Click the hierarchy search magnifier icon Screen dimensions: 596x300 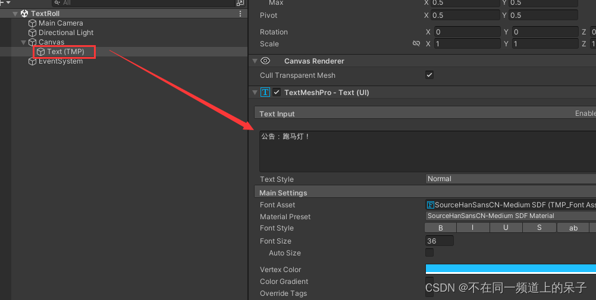(57, 2)
